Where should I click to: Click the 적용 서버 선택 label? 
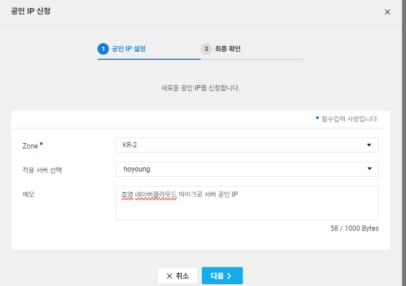click(42, 170)
